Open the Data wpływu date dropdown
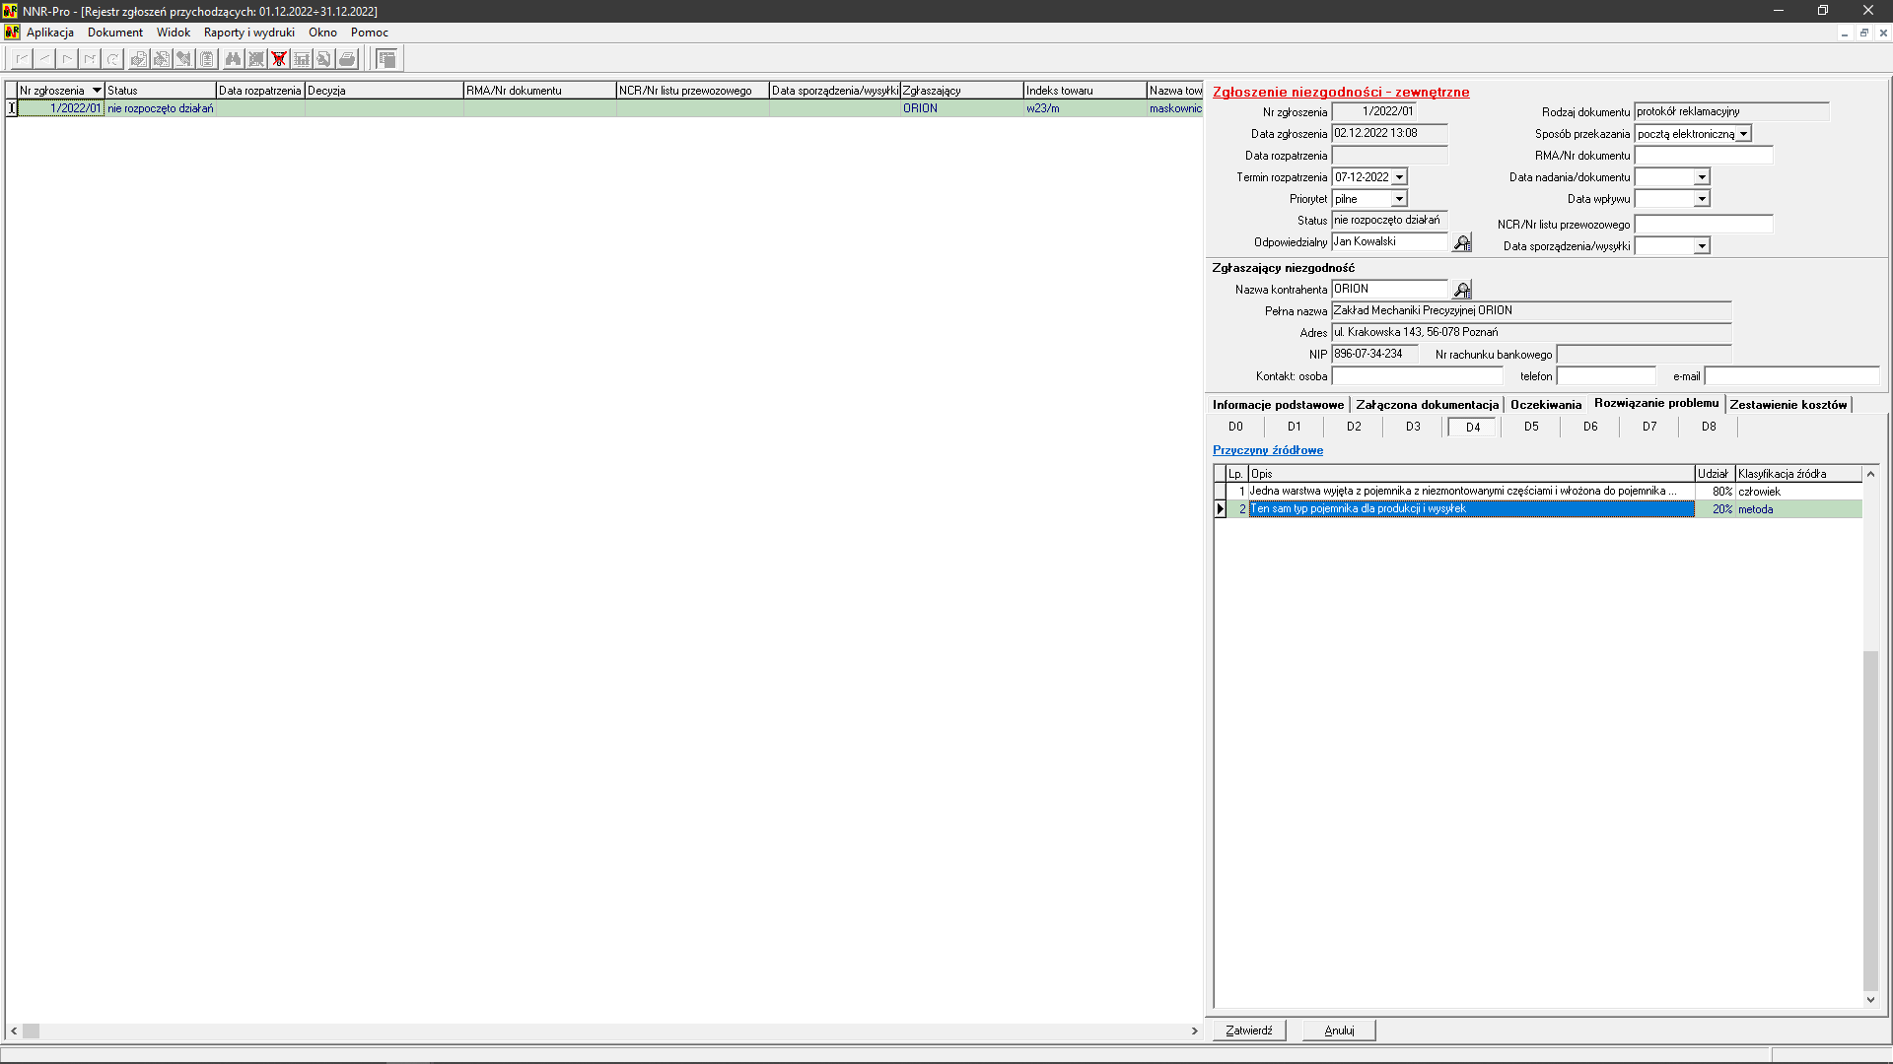The image size is (1893, 1064). [x=1702, y=199]
